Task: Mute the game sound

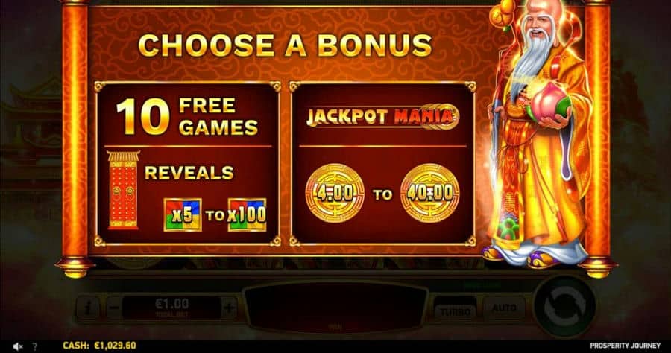Action: [x=17, y=346]
